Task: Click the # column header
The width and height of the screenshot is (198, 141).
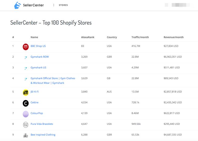Action: click(x=13, y=37)
